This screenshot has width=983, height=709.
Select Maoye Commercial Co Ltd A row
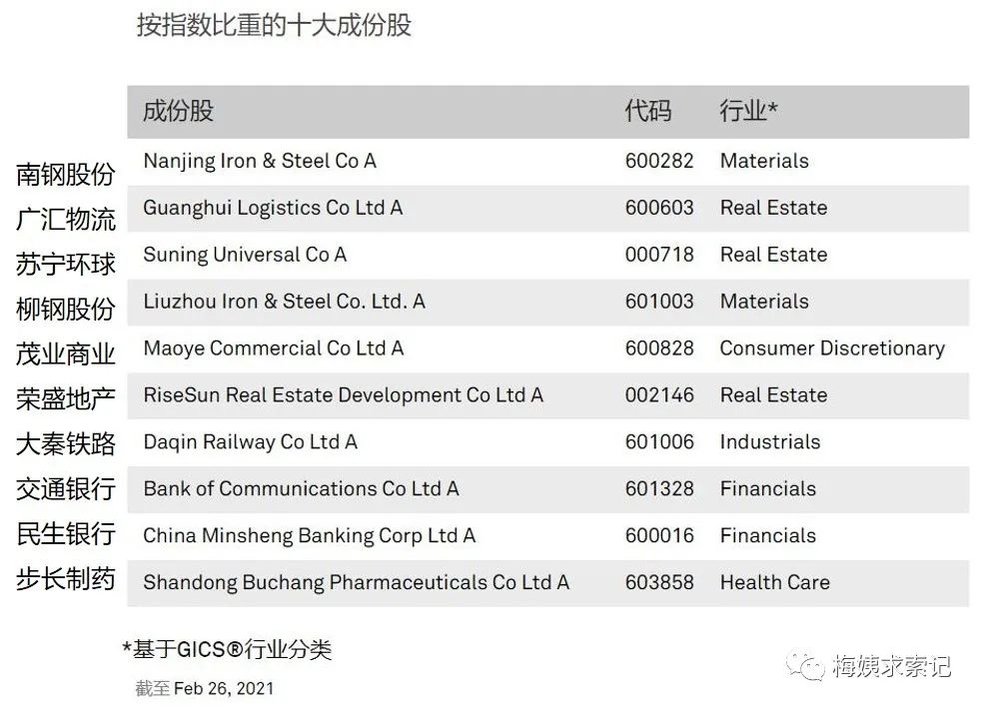tap(547, 349)
